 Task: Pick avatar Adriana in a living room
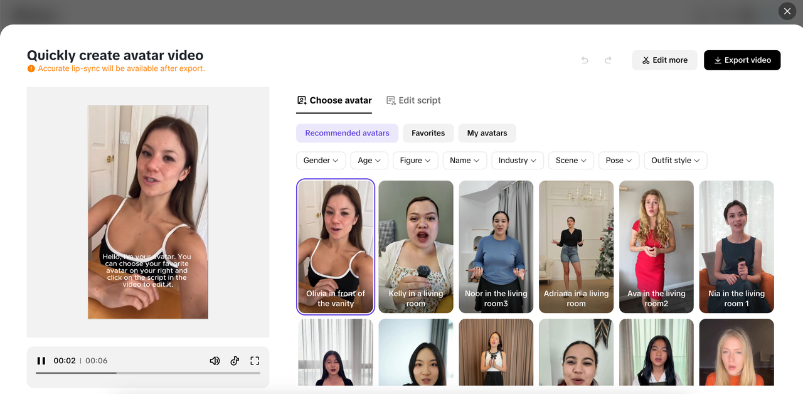point(577,247)
